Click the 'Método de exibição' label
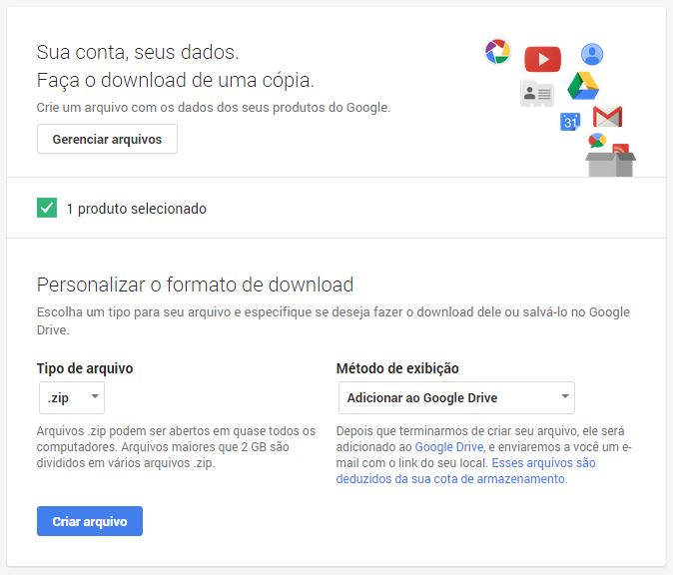The width and height of the screenshot is (673, 575). tap(397, 368)
